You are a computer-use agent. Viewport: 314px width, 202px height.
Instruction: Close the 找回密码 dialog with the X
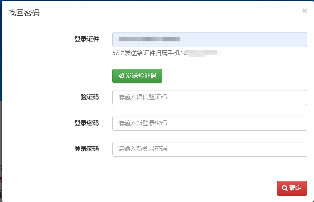304,11
